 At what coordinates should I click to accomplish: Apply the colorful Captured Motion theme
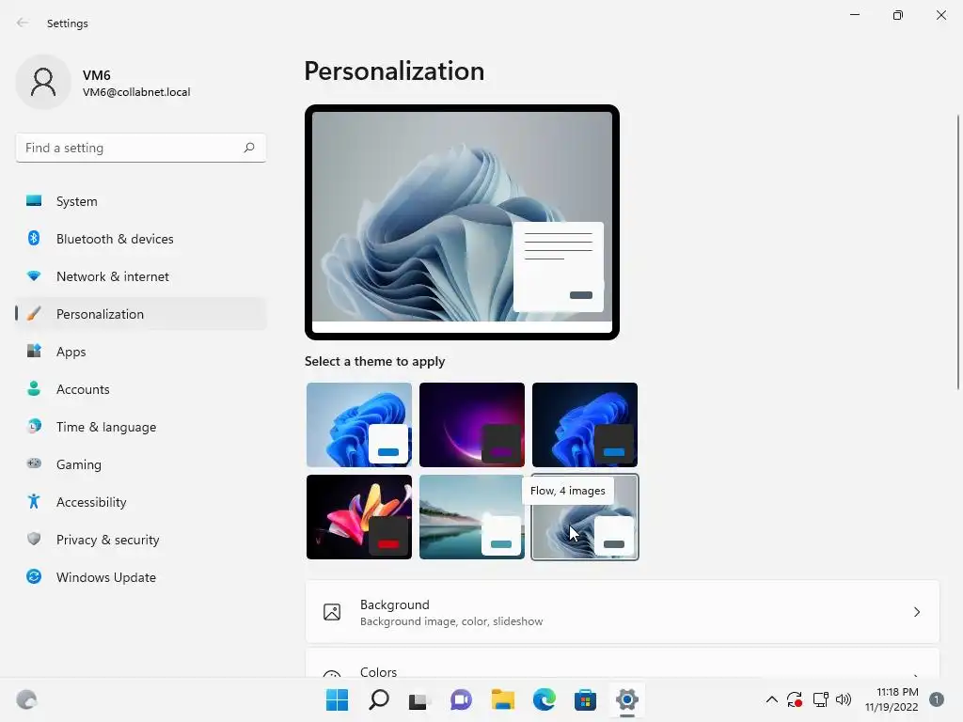[x=359, y=517]
